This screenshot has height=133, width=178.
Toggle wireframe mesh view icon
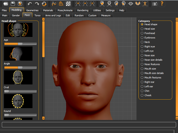click(61, 4)
